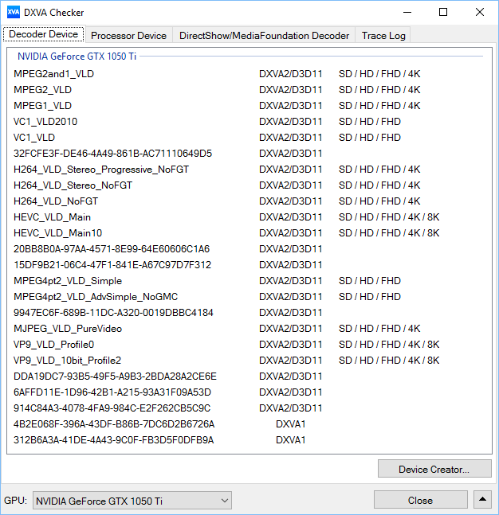This screenshot has width=499, height=515.
Task: Select the MJPEG_VLD_PureVideo entry
Action: [x=68, y=329]
